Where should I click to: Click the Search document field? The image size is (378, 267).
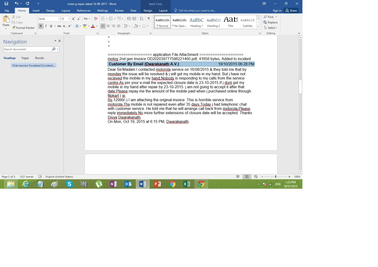point(27,49)
